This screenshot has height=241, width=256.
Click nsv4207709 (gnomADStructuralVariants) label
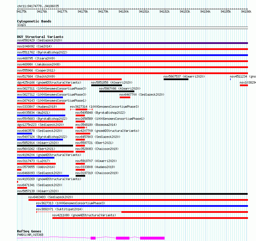[x=107, y=131]
